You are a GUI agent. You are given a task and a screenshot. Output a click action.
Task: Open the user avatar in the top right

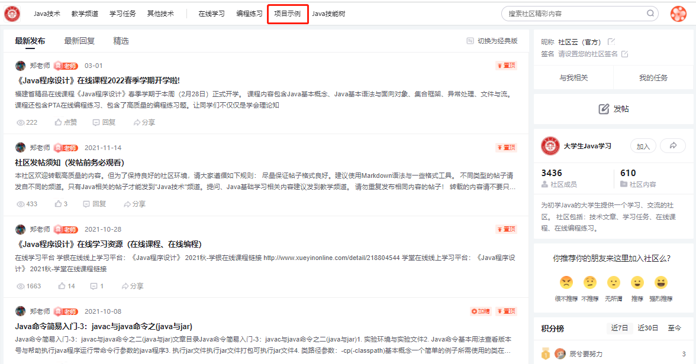click(678, 14)
